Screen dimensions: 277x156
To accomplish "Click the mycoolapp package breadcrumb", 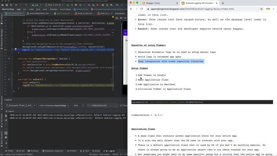I will pyautogui.click(x=65, y=9).
